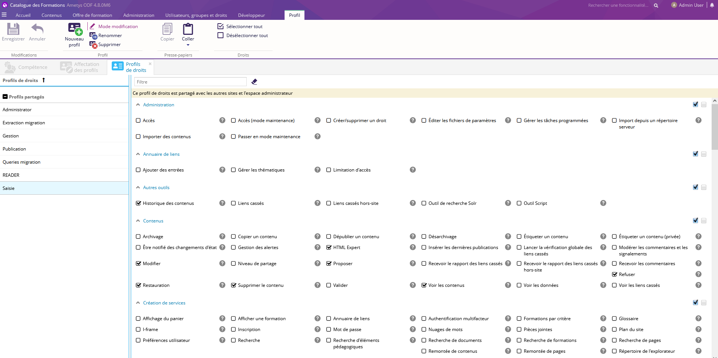
Task: Collapse the Administration section
Action: pos(138,105)
